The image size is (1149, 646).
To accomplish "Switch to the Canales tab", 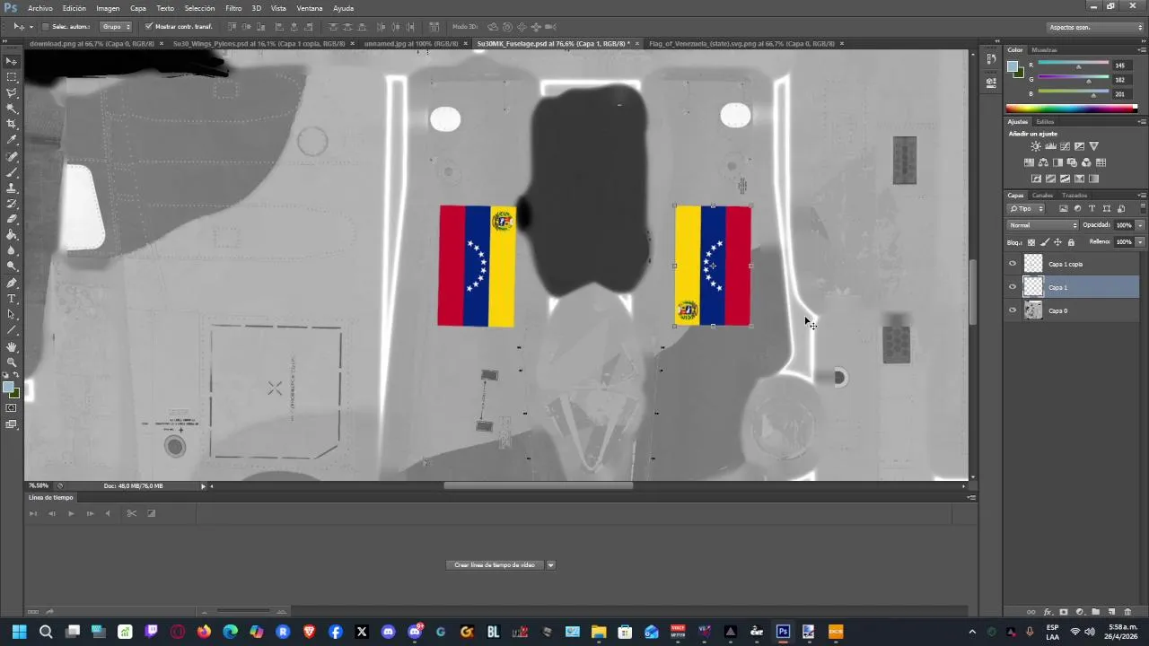I will pyautogui.click(x=1042, y=196).
